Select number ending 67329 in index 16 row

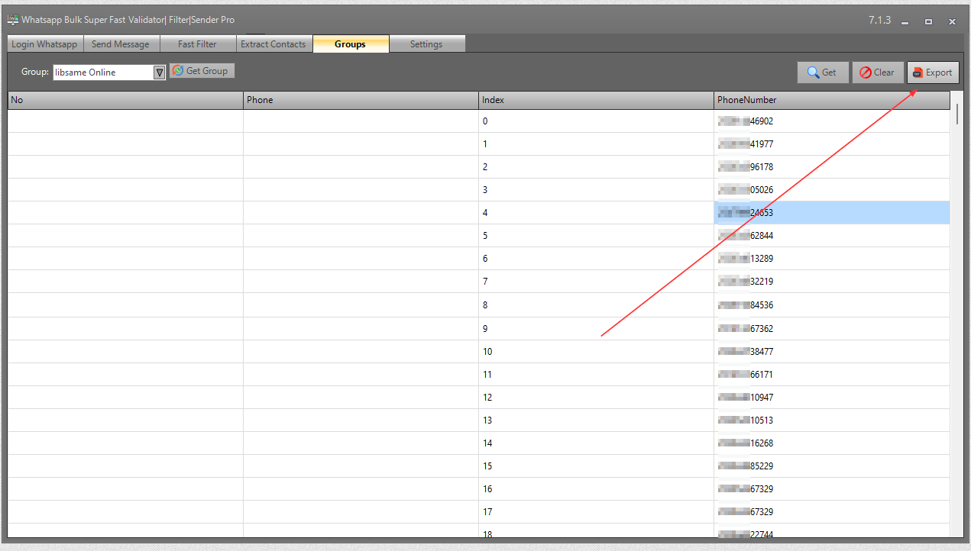pyautogui.click(x=832, y=489)
